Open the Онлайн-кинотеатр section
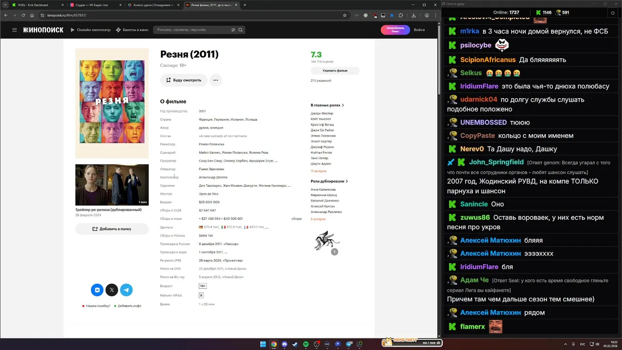Image resolution: width=622 pixels, height=350 pixels. 90,30
